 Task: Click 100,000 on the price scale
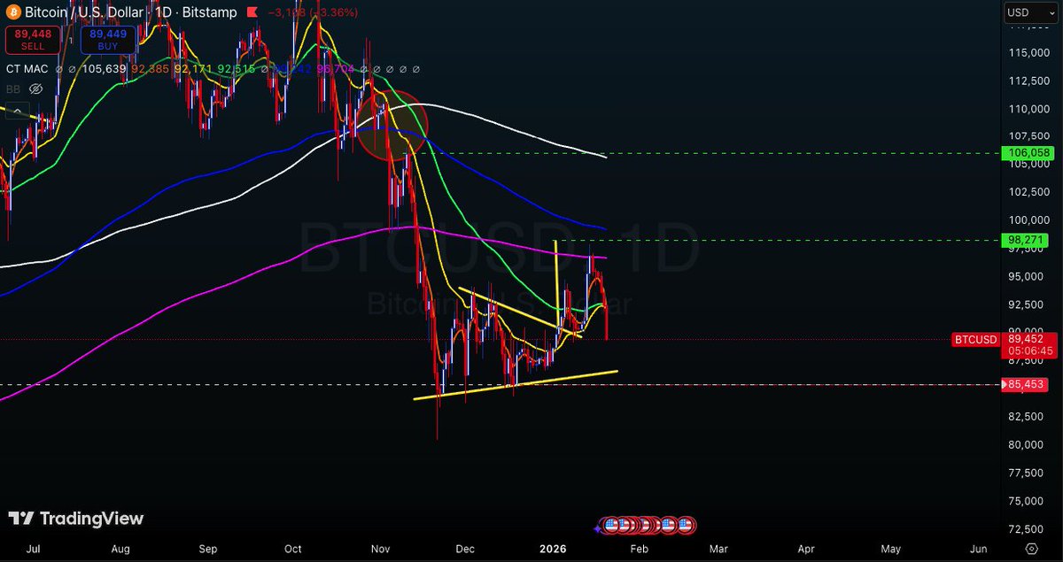1028,220
